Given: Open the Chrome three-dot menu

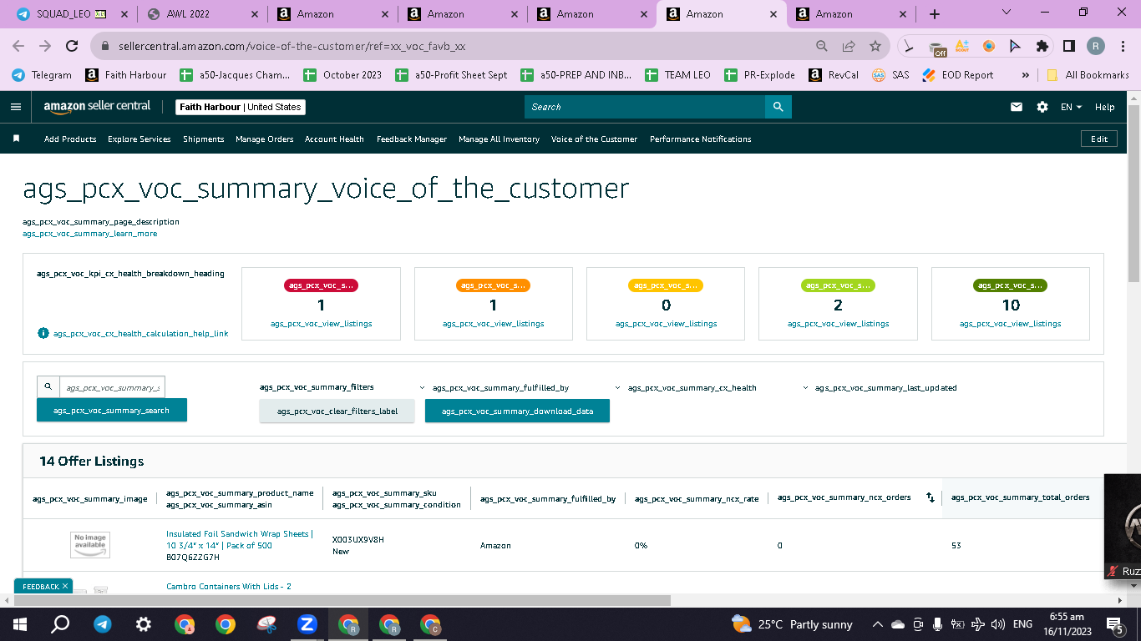Looking at the screenshot, I should (1122, 46).
